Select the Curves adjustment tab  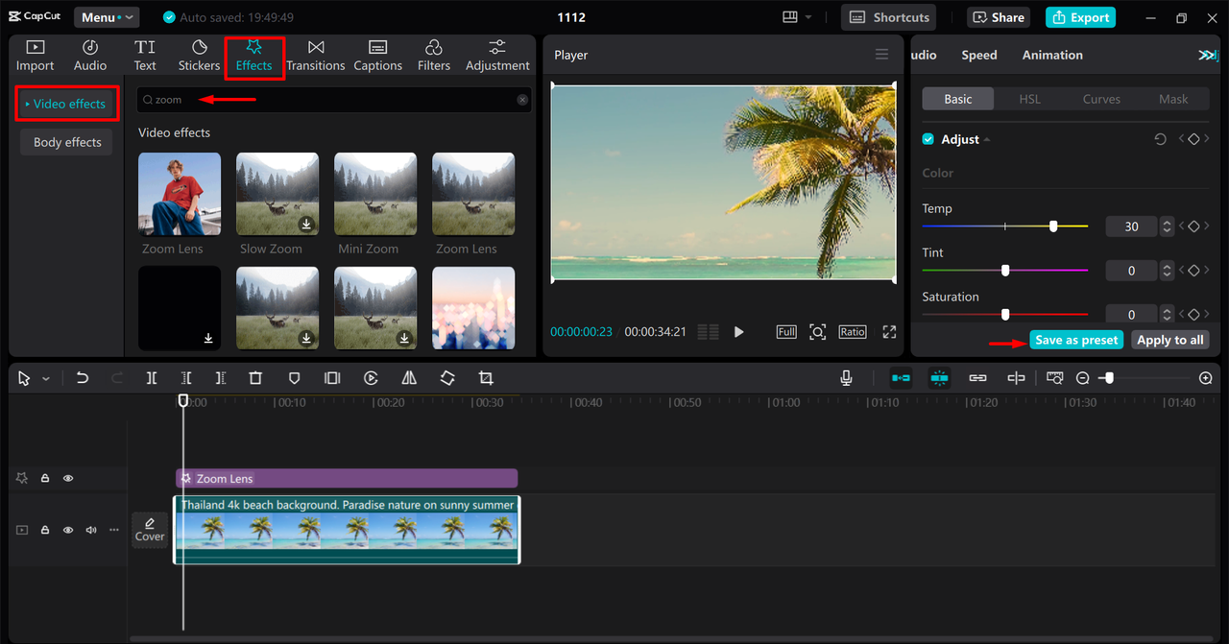(1101, 99)
